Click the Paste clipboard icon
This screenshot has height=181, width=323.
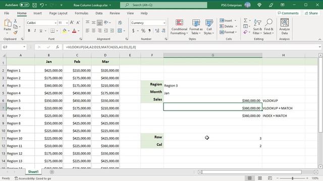pos(8,23)
